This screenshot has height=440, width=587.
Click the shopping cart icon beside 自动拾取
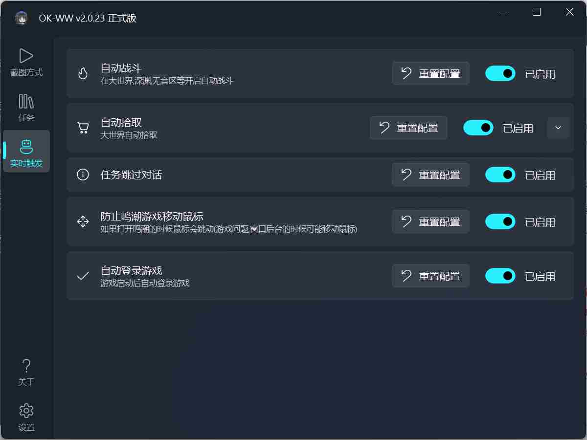tap(83, 128)
